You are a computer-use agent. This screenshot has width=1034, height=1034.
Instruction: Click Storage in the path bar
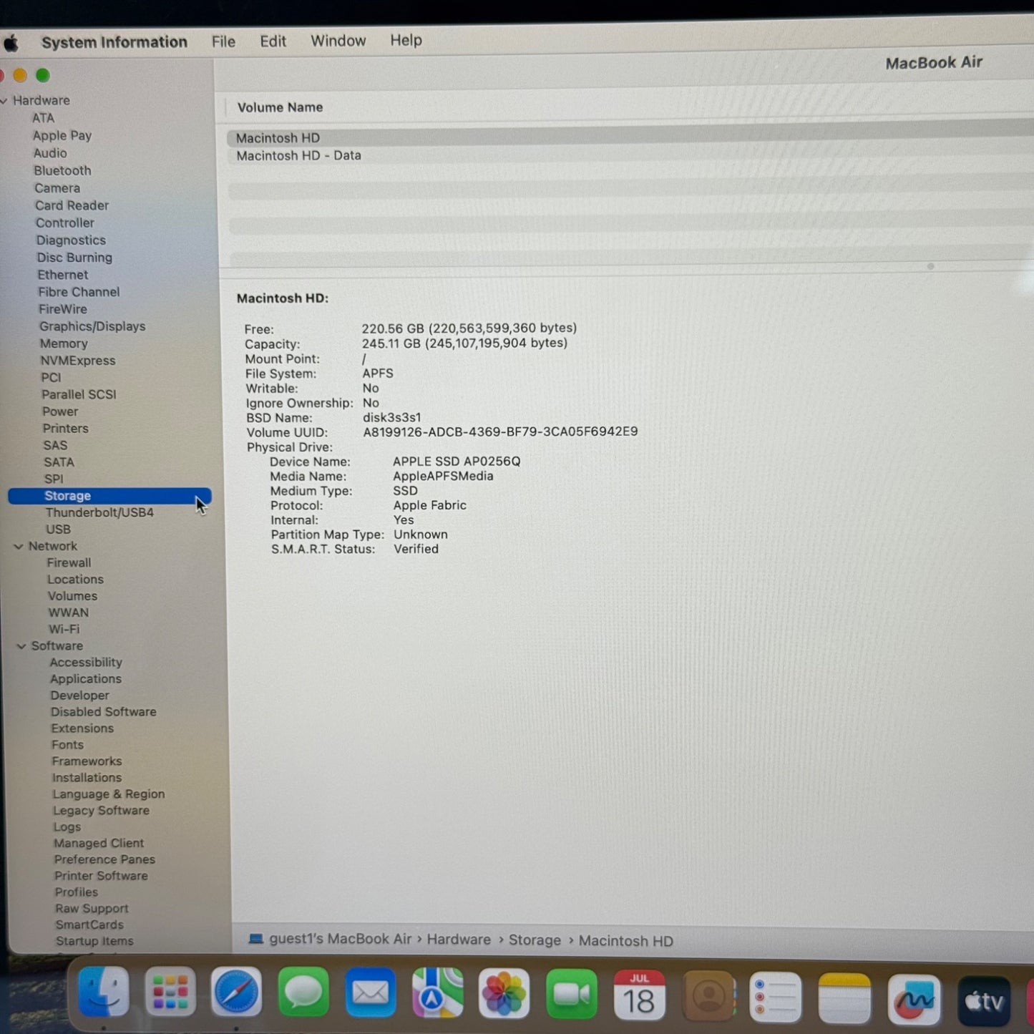pos(535,940)
